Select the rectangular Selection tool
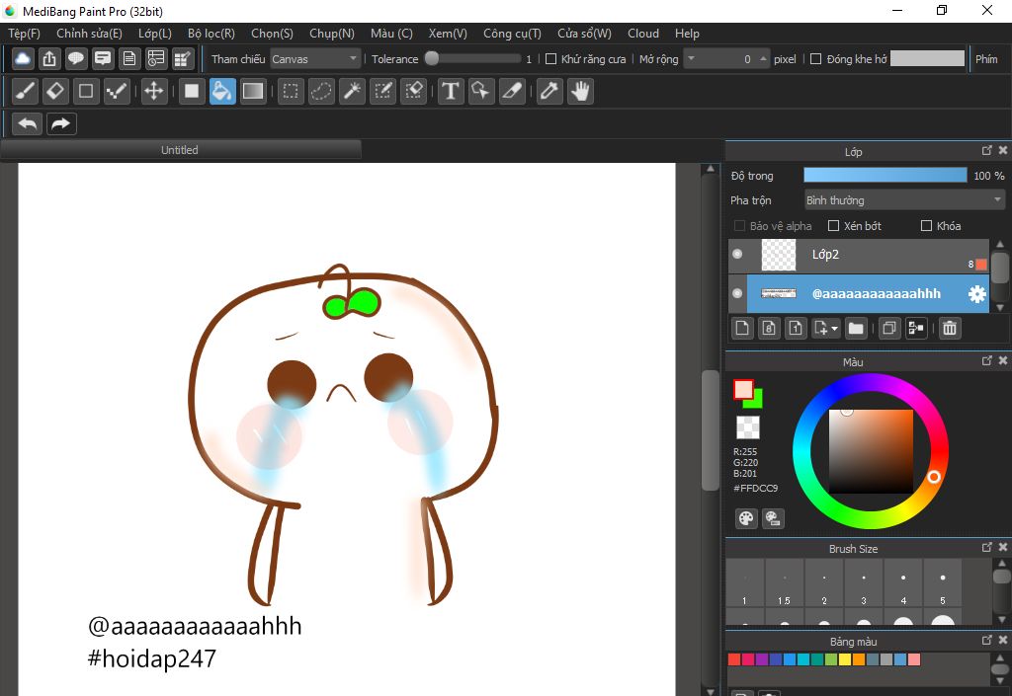Screen dimensions: 1012x696 click(291, 91)
